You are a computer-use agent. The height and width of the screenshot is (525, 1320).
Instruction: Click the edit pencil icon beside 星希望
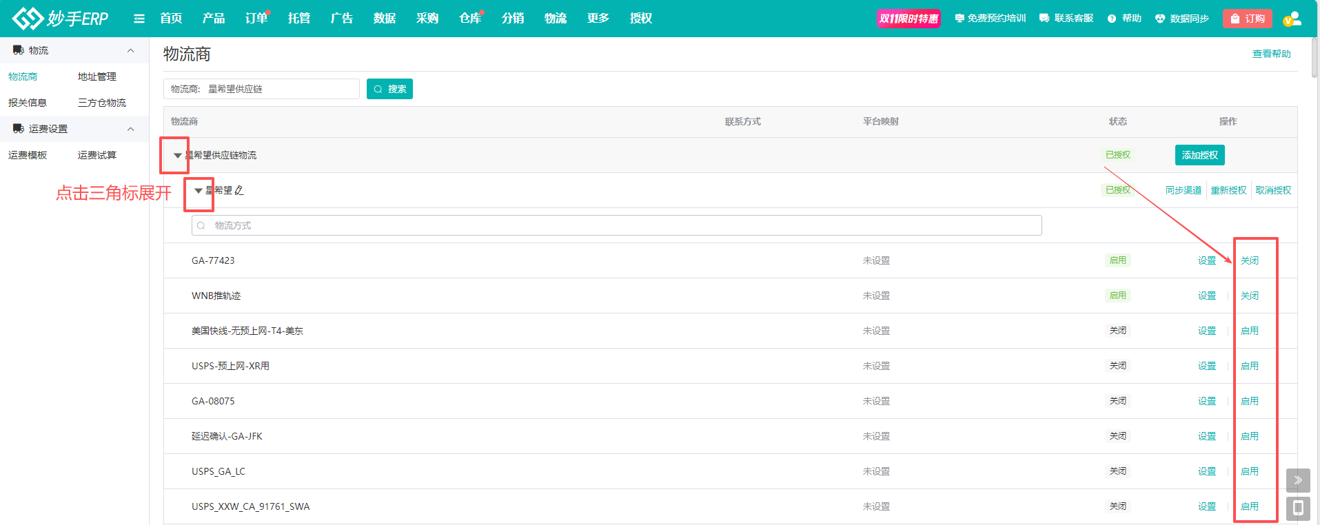click(x=239, y=190)
